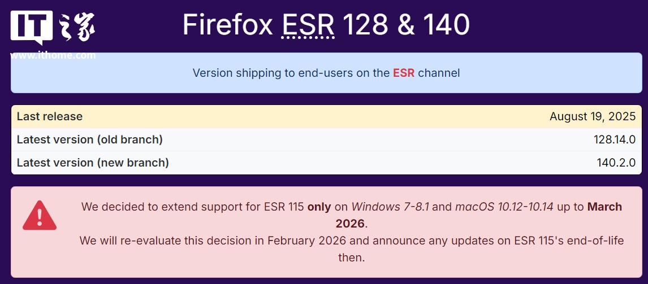Click the www.ithome.com watermark text
The image size is (648, 284).
[53, 55]
